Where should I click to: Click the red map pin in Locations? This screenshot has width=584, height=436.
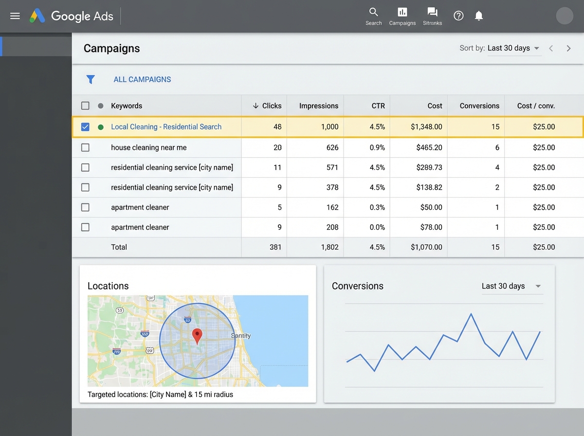197,335
